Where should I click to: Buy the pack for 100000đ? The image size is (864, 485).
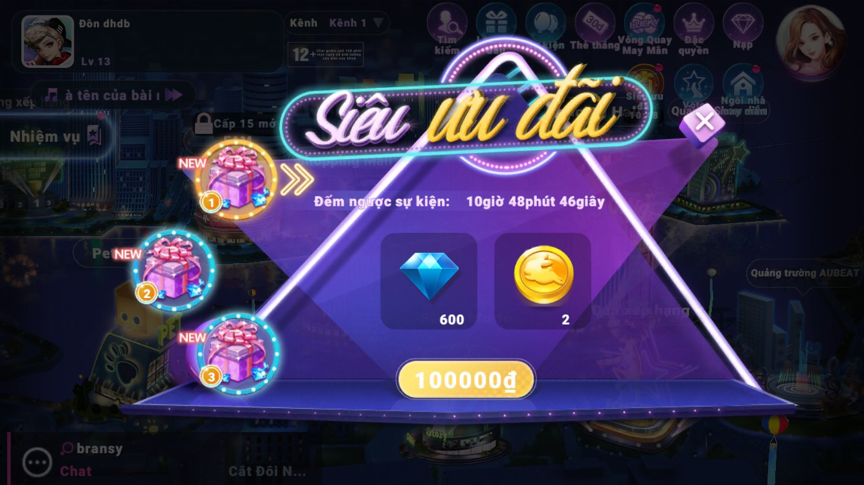(466, 380)
